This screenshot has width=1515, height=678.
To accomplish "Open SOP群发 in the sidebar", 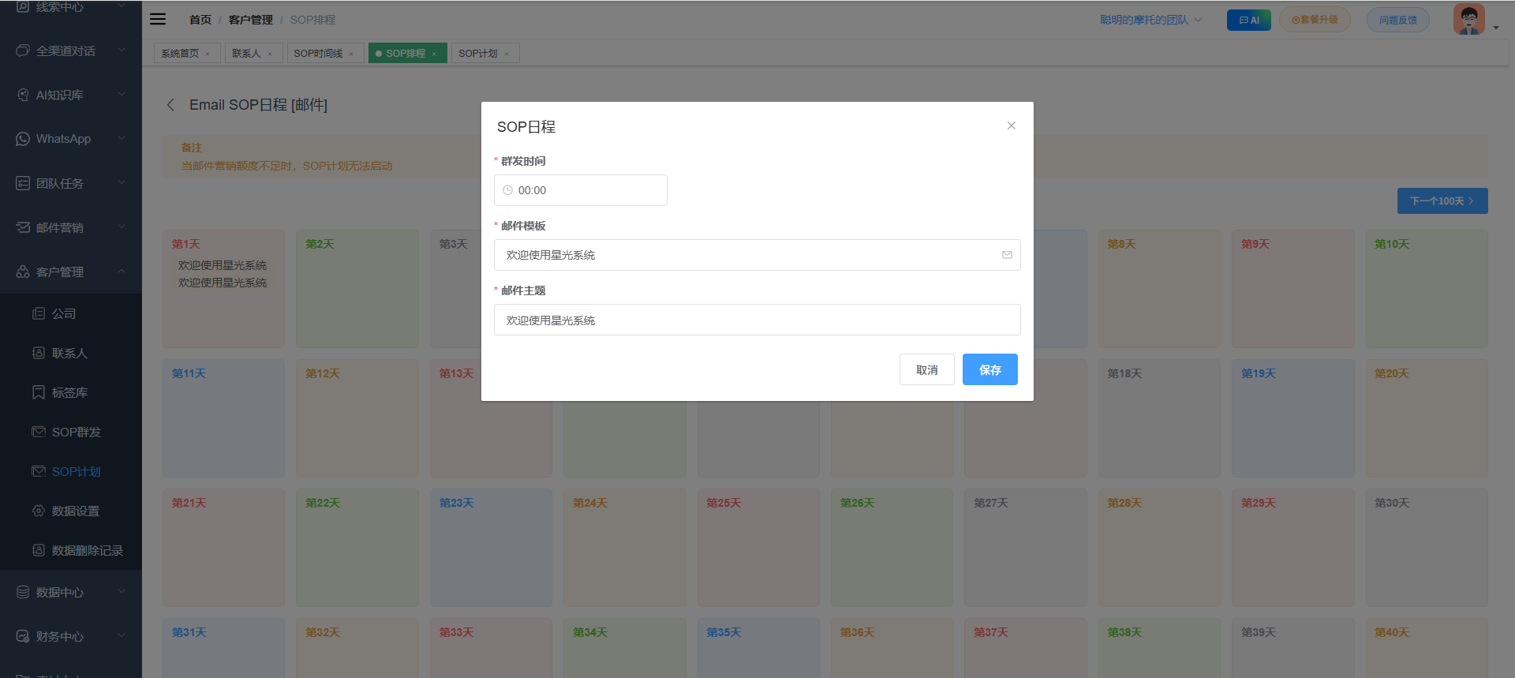I will click(x=71, y=432).
